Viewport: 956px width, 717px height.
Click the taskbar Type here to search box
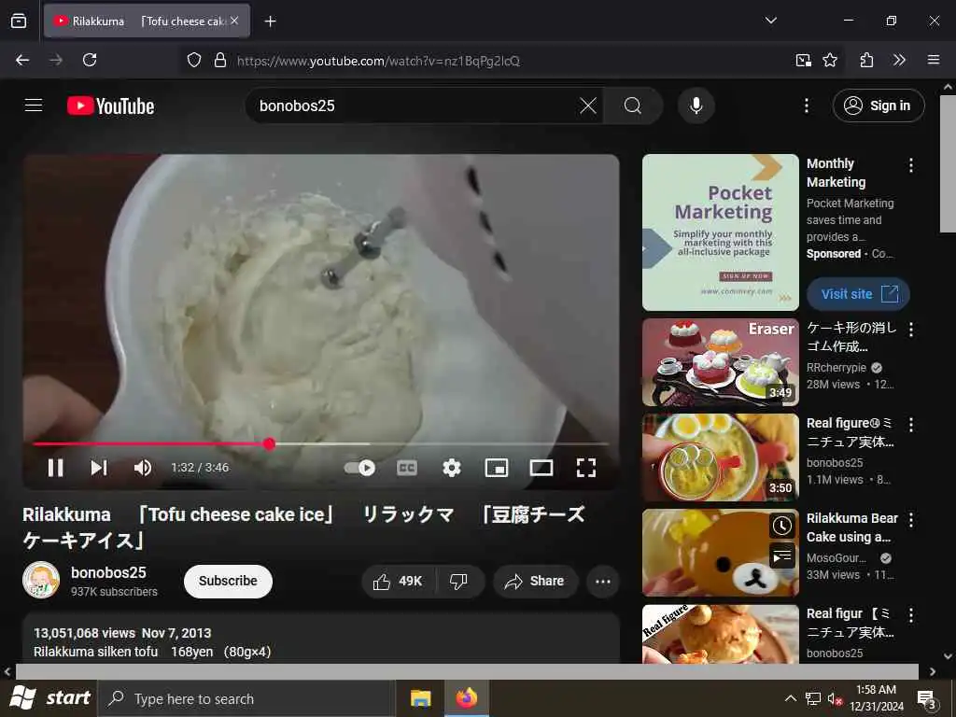coord(246,698)
